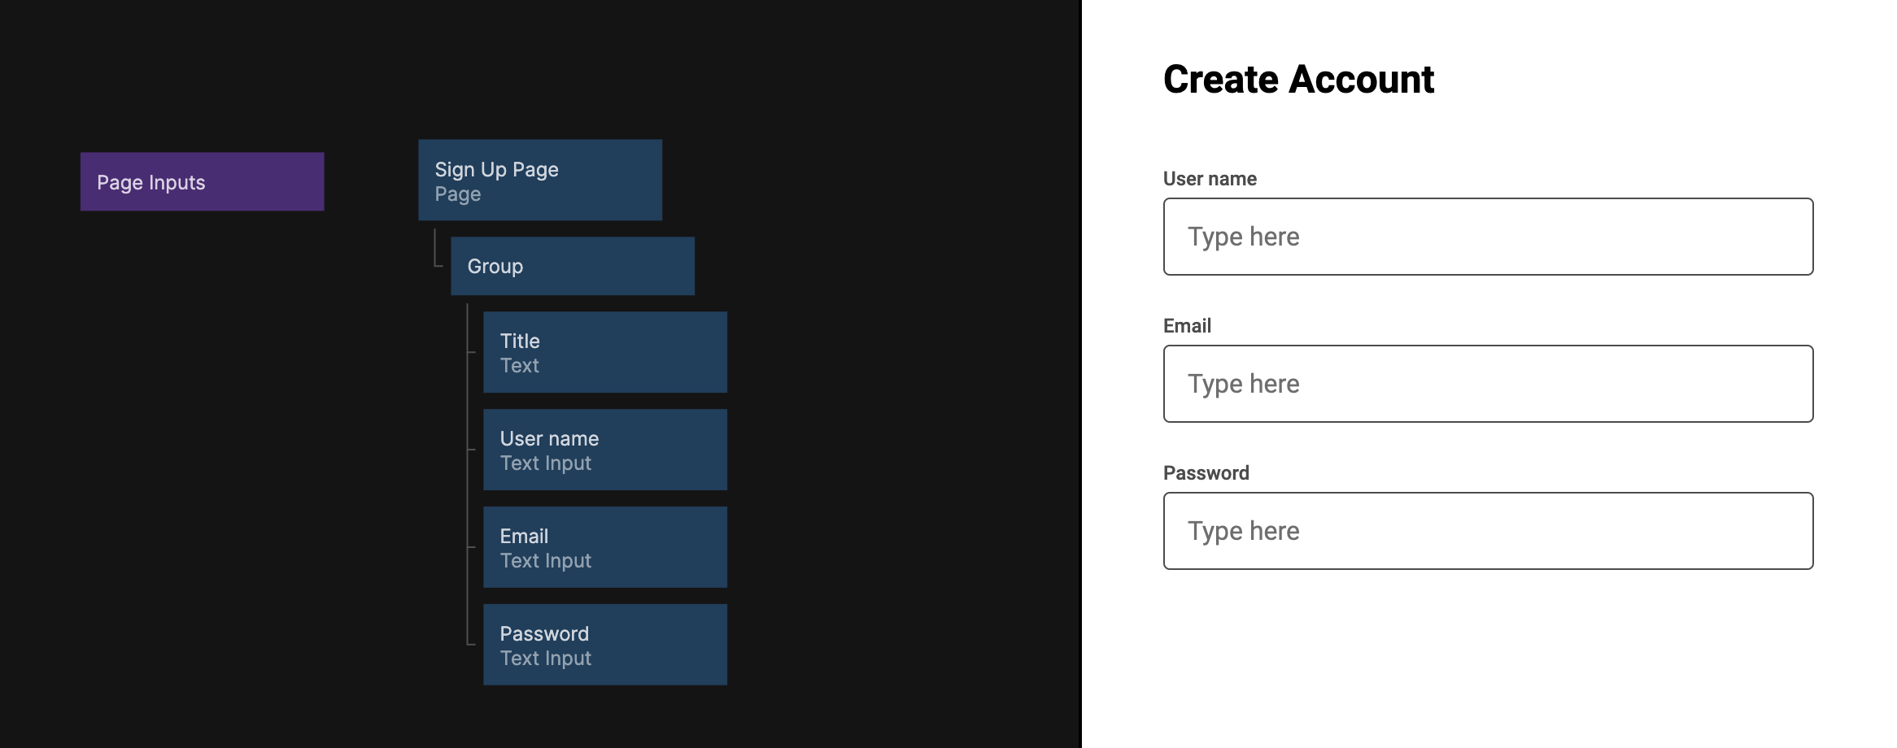Image resolution: width=1897 pixels, height=748 pixels.
Task: Focus the Email input field
Action: pos(1488,384)
